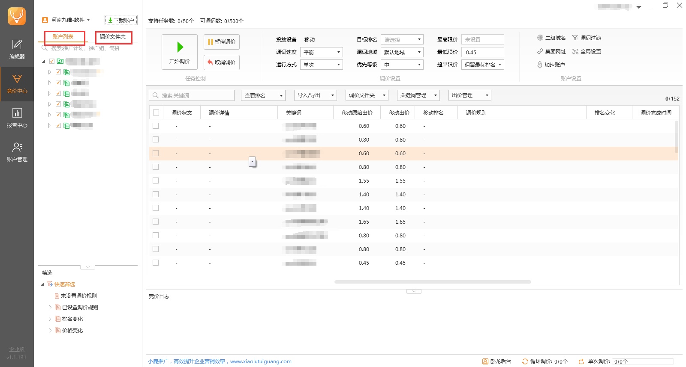Click the vertical scrollbar of keyword table

677,137
